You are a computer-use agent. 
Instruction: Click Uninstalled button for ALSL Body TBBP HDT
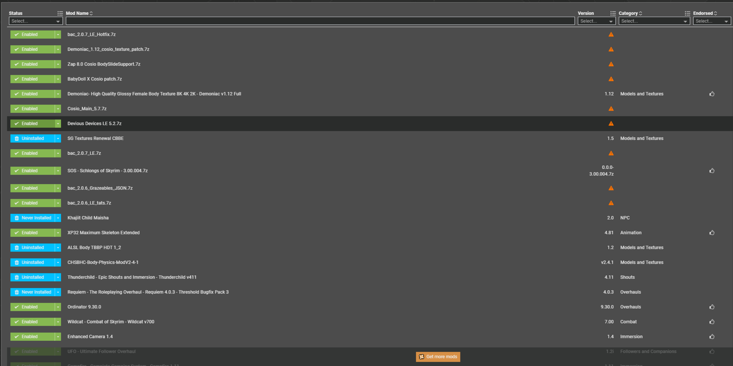coord(32,247)
